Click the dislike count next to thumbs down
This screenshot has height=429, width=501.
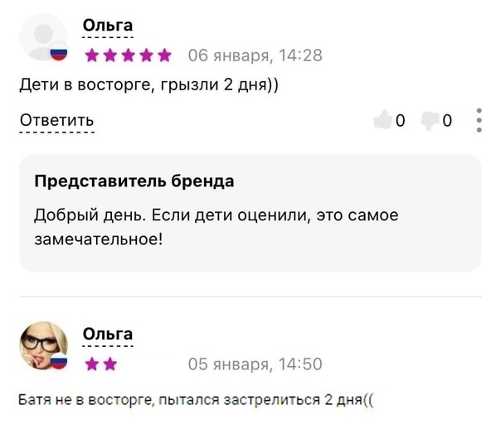coord(447,121)
